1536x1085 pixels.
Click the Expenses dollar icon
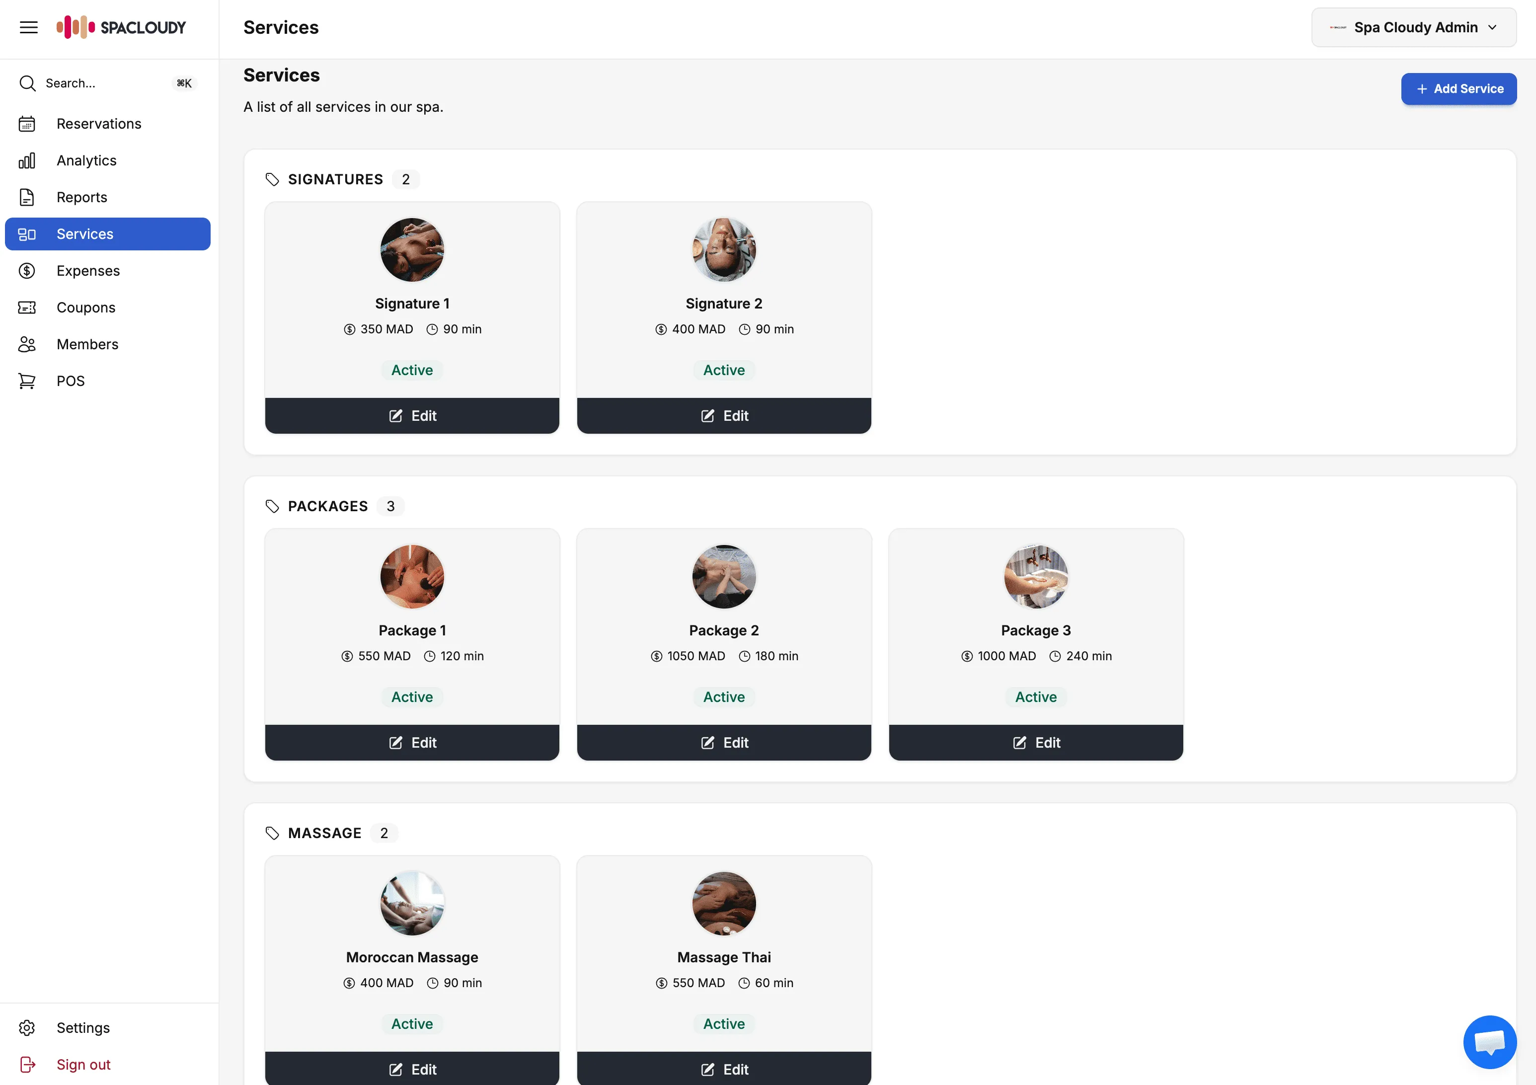coord(27,270)
